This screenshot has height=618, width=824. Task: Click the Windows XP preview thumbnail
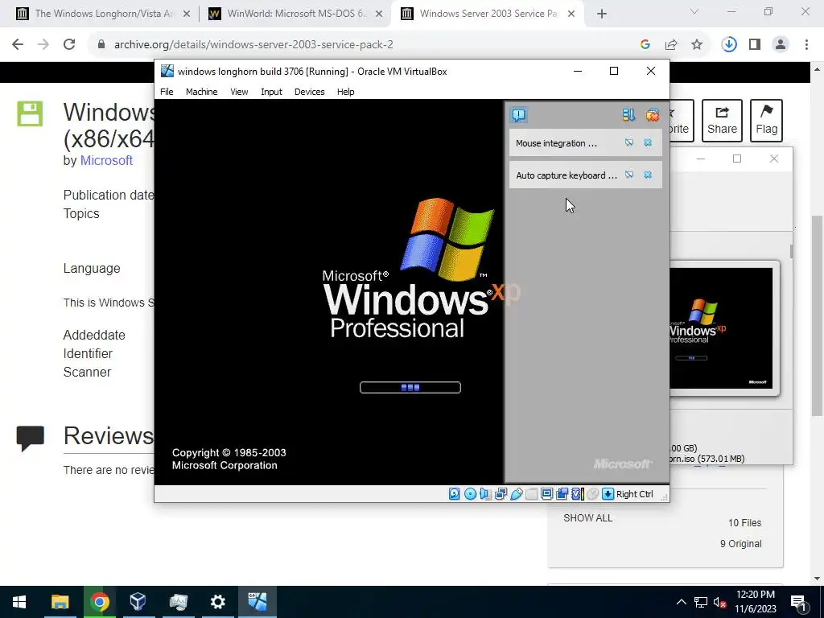point(722,328)
